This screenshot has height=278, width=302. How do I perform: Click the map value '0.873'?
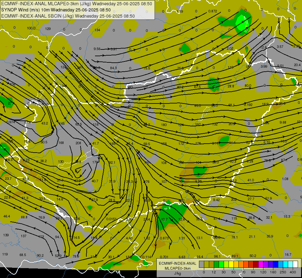coord(164,238)
